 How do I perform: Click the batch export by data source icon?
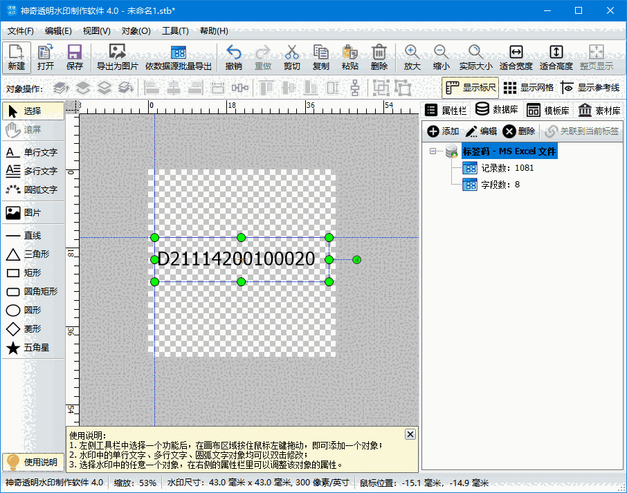point(179,55)
